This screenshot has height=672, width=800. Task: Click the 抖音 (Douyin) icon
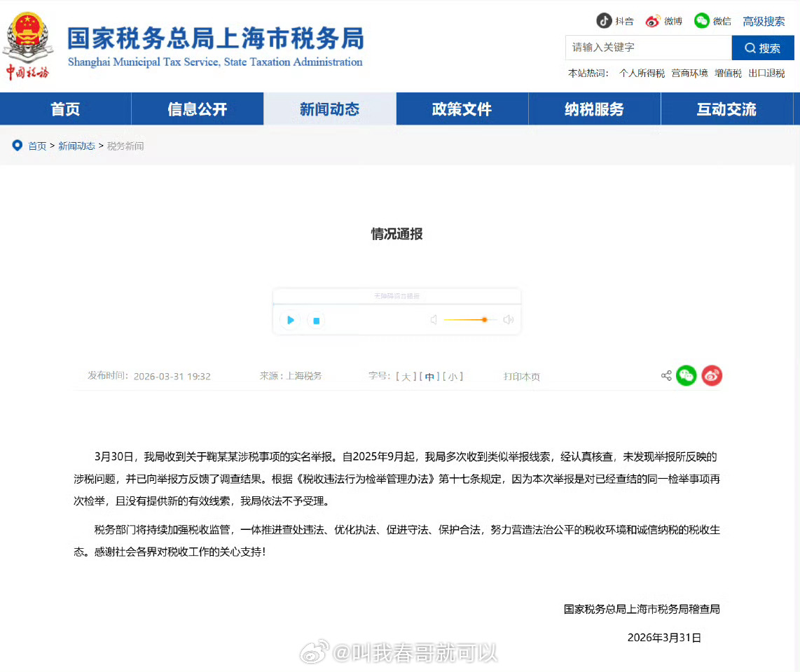(x=604, y=21)
